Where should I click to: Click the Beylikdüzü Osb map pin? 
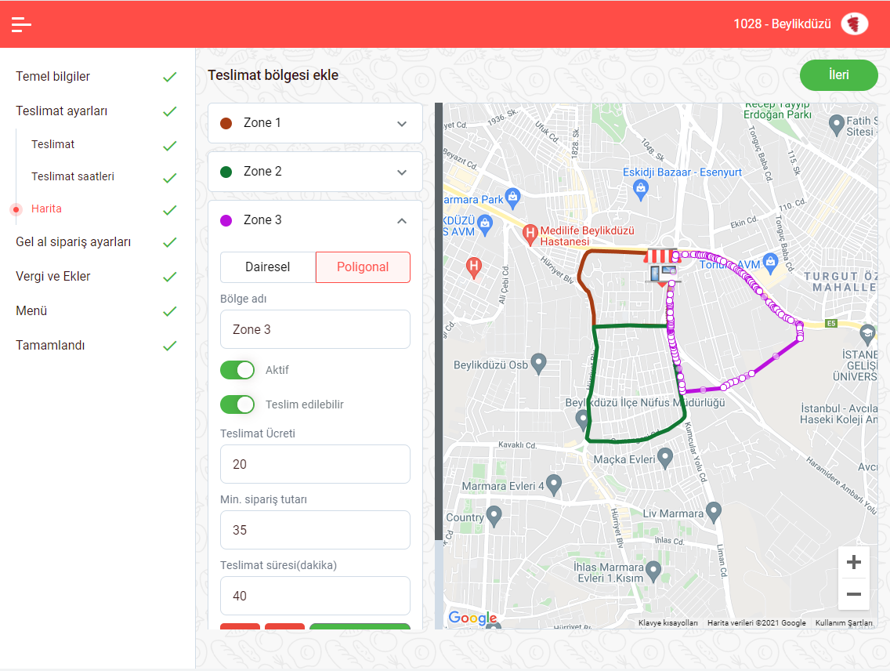point(538,363)
